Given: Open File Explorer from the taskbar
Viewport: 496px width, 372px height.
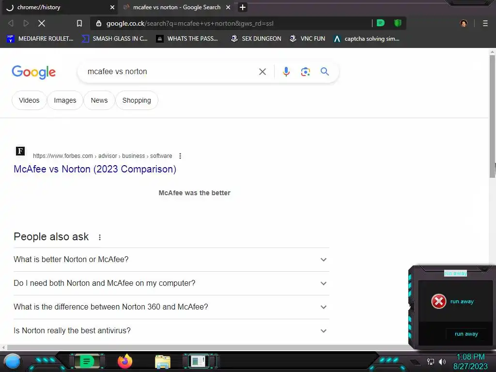Looking at the screenshot, I should (163, 362).
